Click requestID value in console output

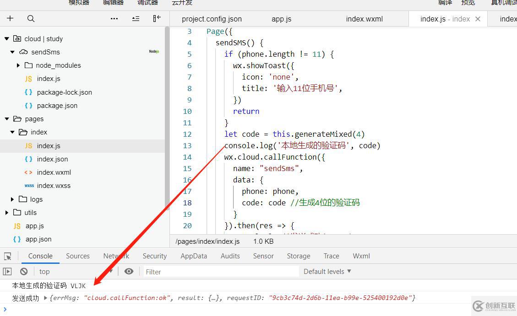pos(340,298)
